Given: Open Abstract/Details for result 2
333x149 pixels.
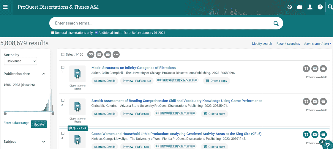Looking at the screenshot, I should point(105,114).
